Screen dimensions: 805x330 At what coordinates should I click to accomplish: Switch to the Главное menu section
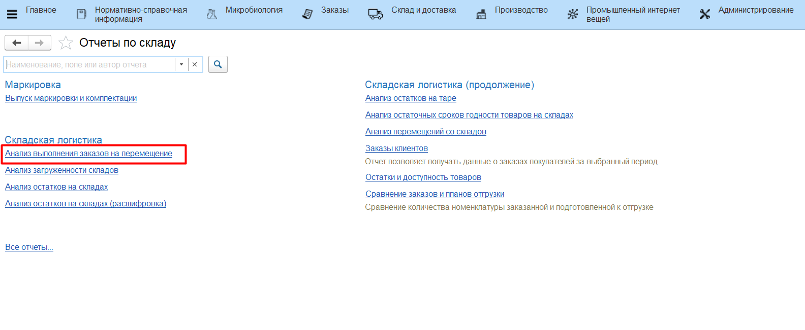coord(41,10)
